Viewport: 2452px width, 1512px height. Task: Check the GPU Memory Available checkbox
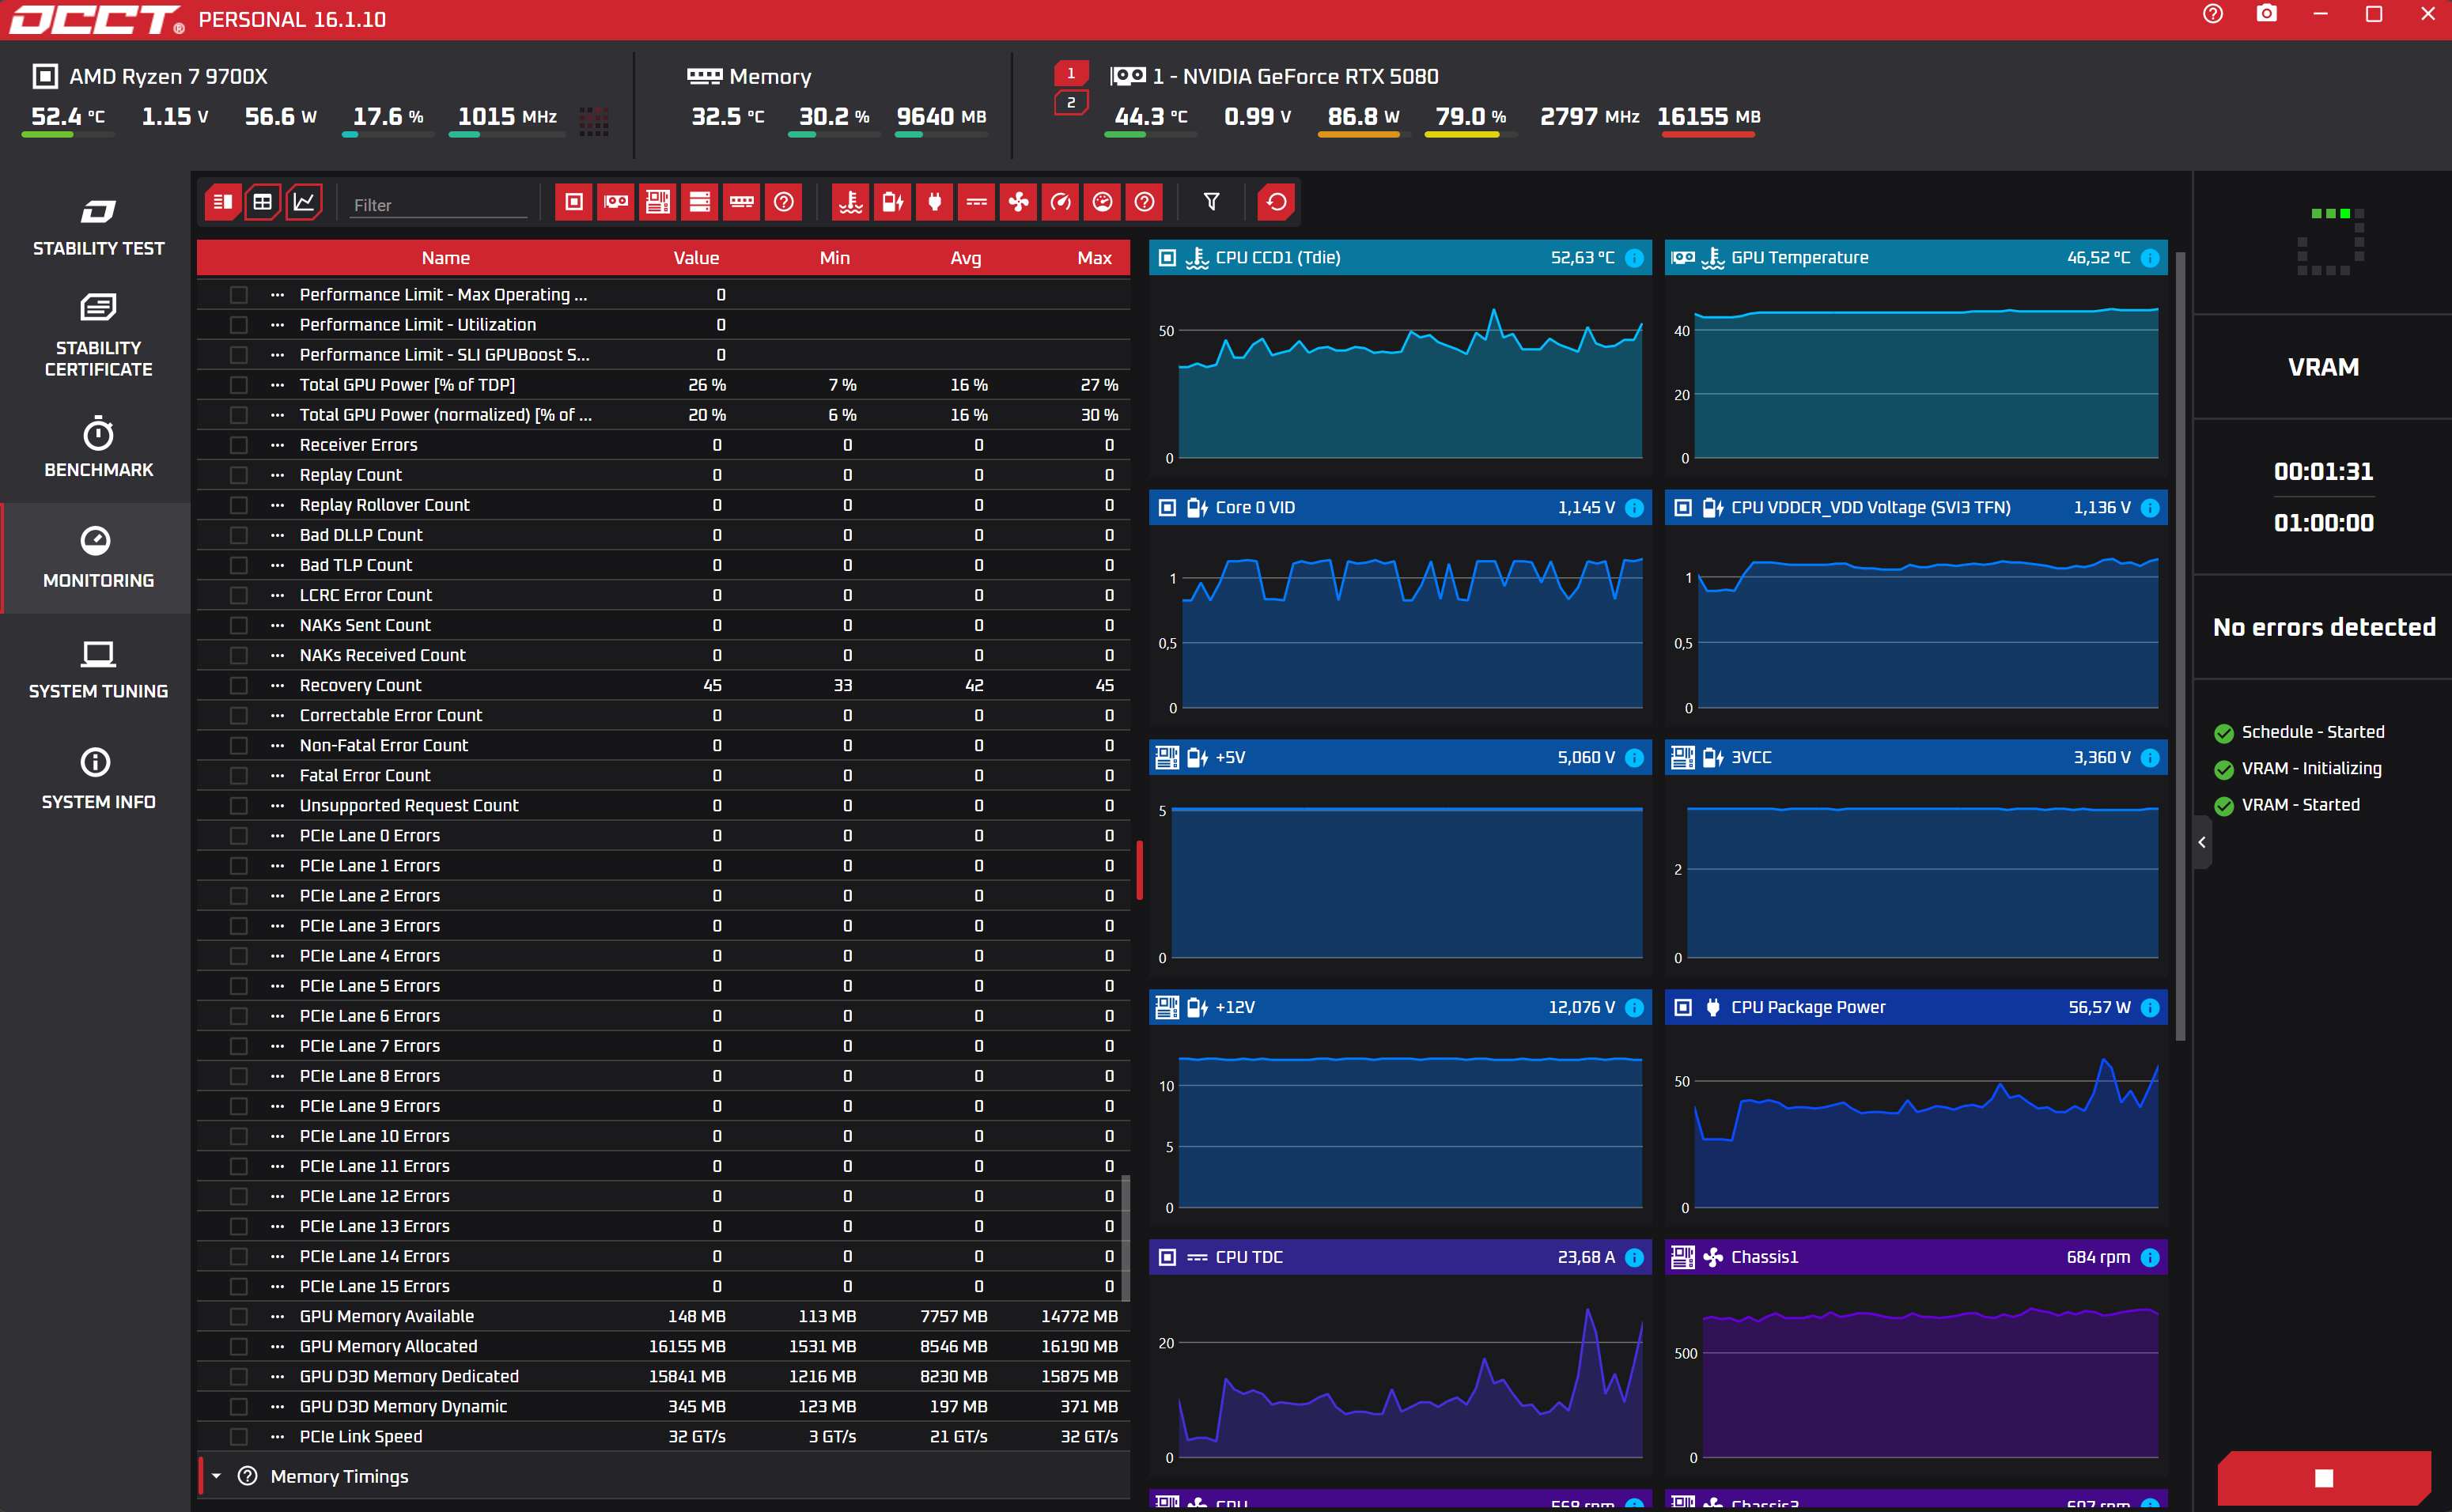pyautogui.click(x=238, y=1316)
